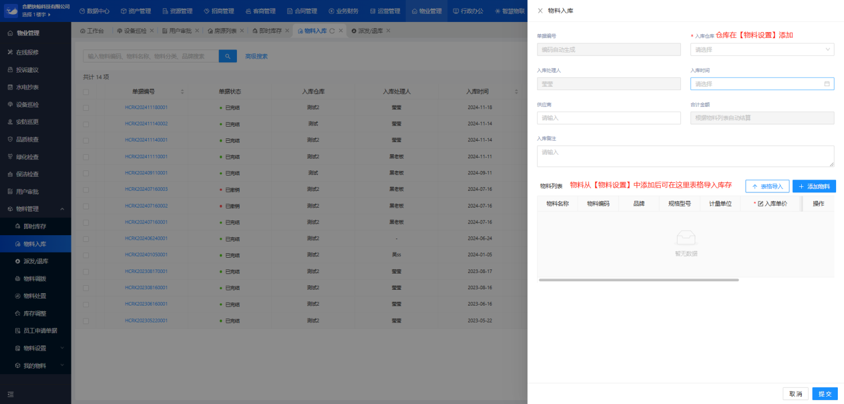Click the 入库备注 text area

point(685,156)
